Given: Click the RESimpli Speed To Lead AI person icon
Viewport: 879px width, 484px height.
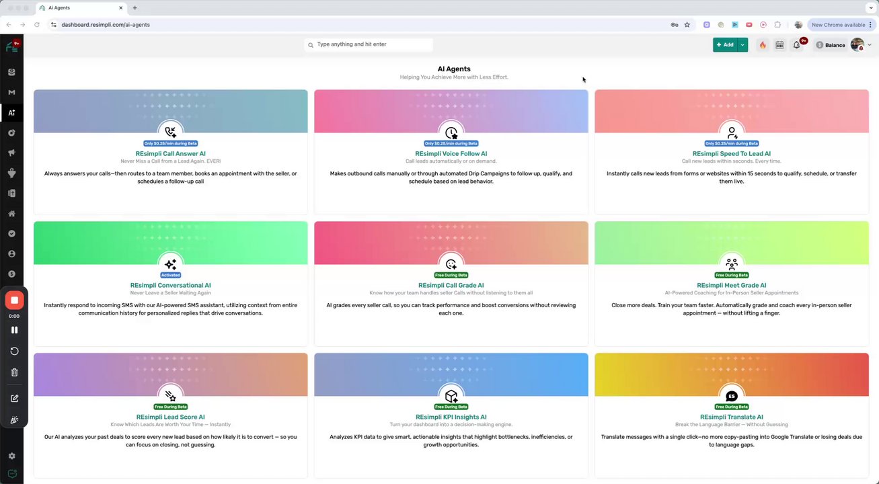Looking at the screenshot, I should [732, 132].
